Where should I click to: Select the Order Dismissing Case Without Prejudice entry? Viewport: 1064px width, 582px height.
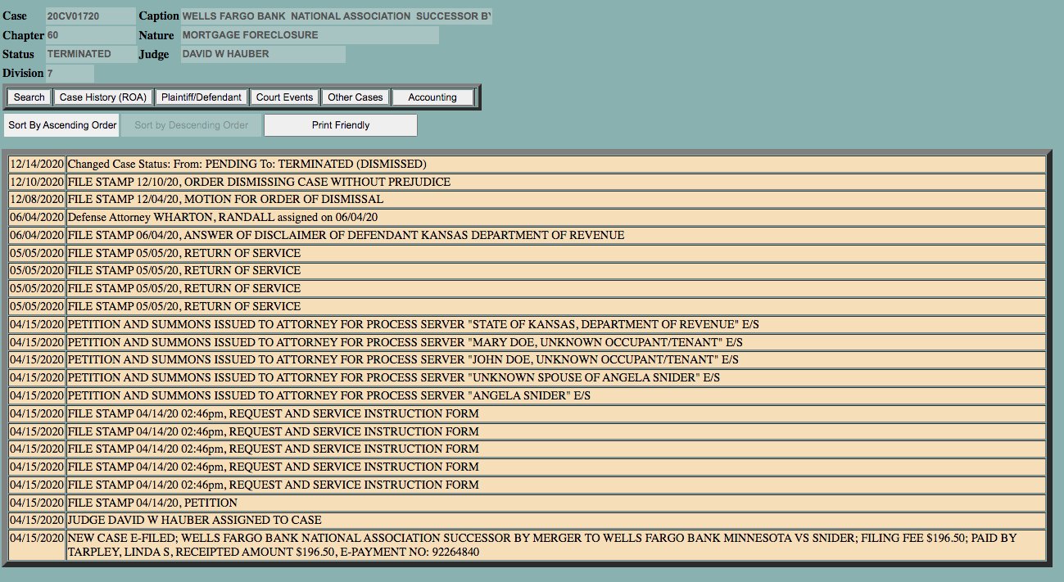556,182
